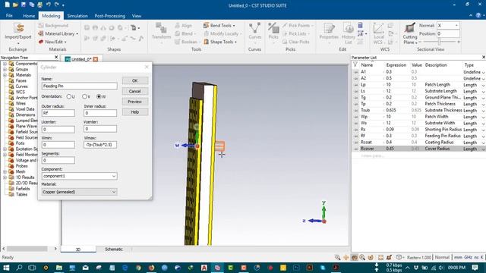Select W orientation radio button
Screen dimensions: 486x273
pyautogui.click(x=99, y=96)
